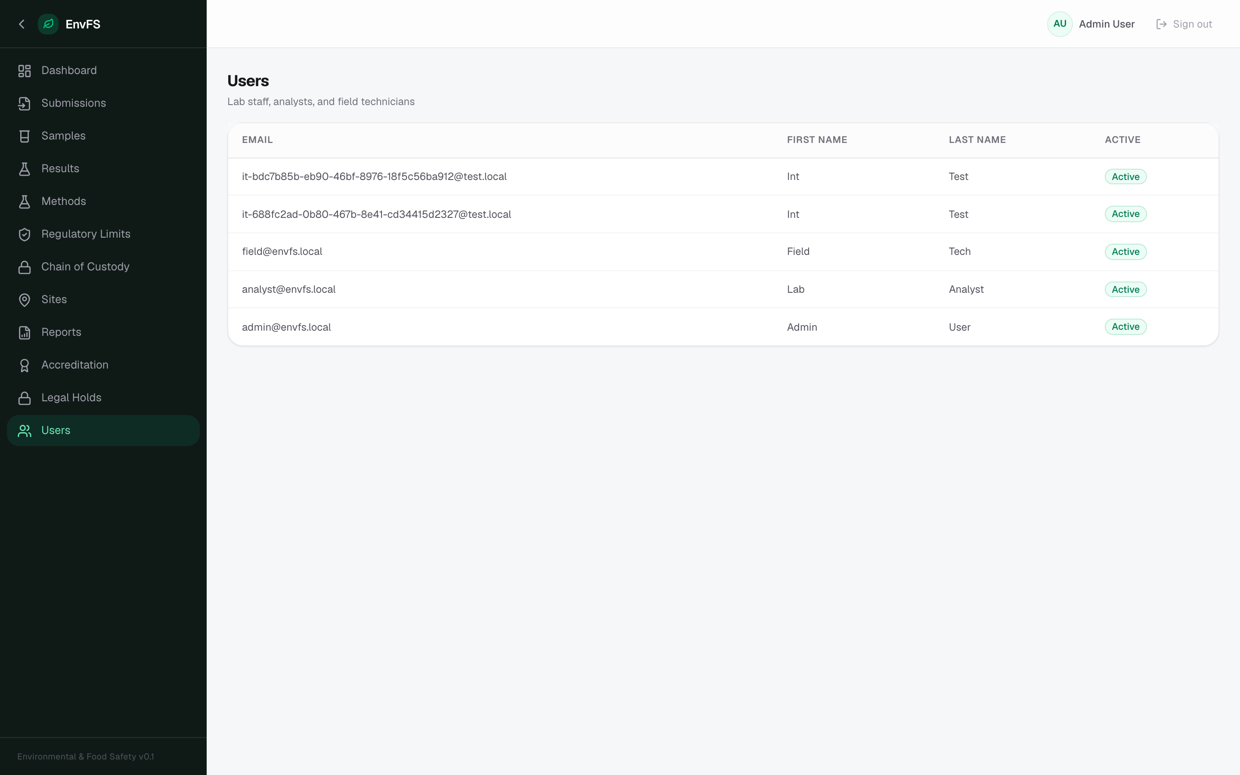
Task: Click the Sites map pin icon
Action: [25, 300]
